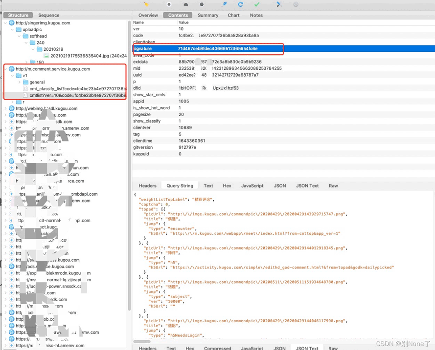Click the broom Clear Session icon
The width and height of the screenshot is (435, 350).
[146, 4]
